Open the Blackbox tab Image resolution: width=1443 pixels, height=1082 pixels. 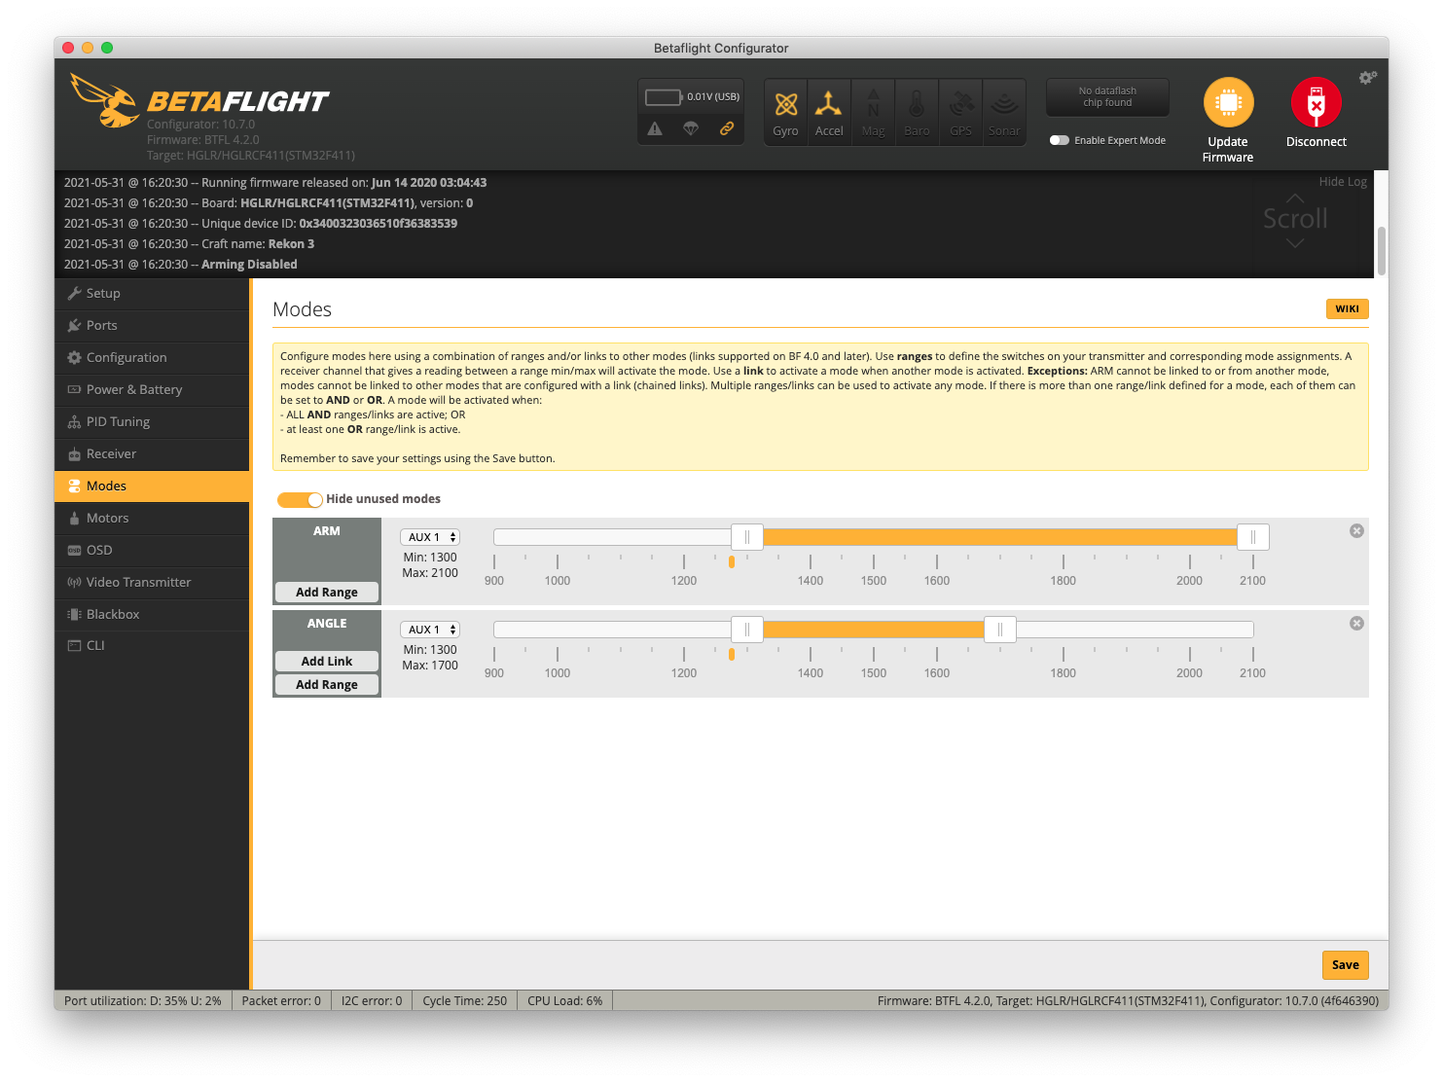pos(152,615)
